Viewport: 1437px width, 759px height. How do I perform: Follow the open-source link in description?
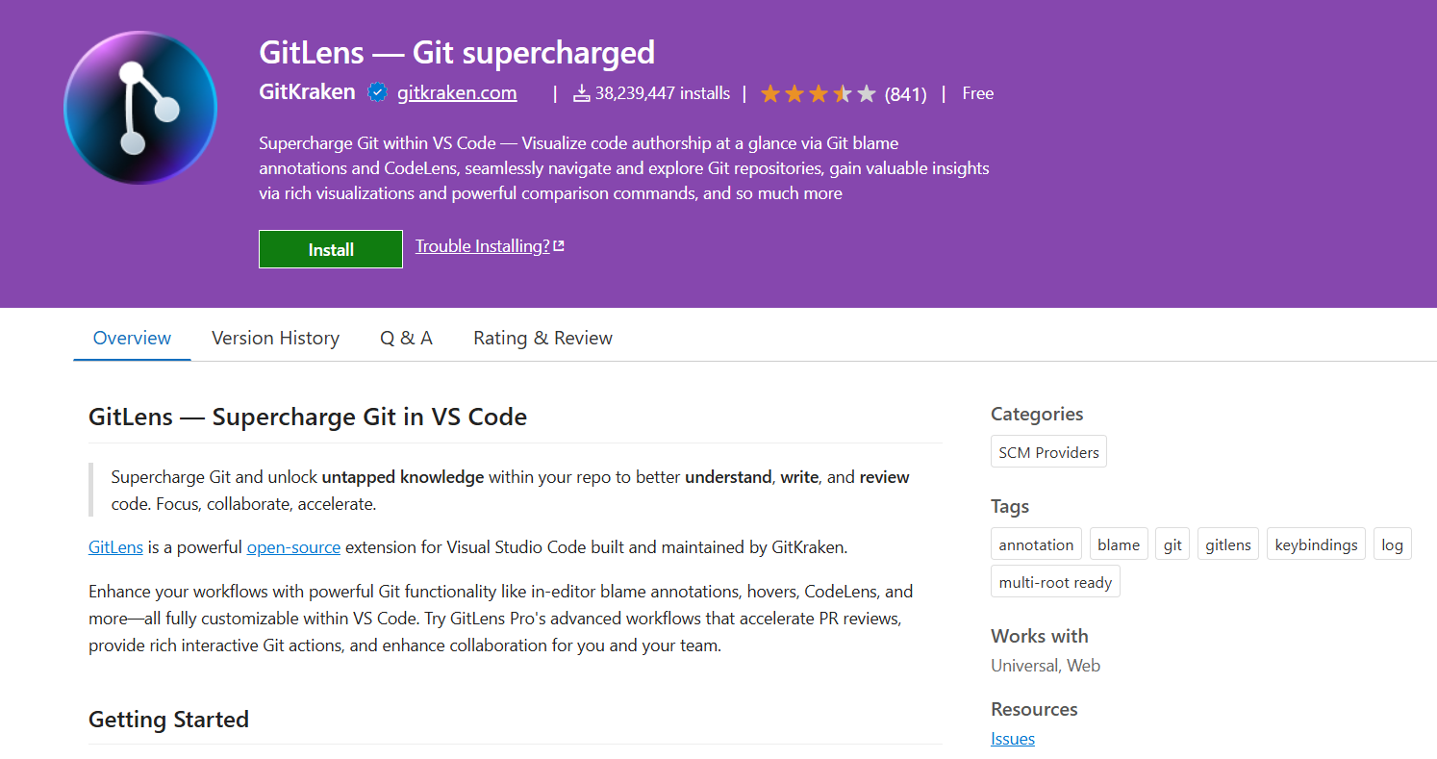(293, 547)
